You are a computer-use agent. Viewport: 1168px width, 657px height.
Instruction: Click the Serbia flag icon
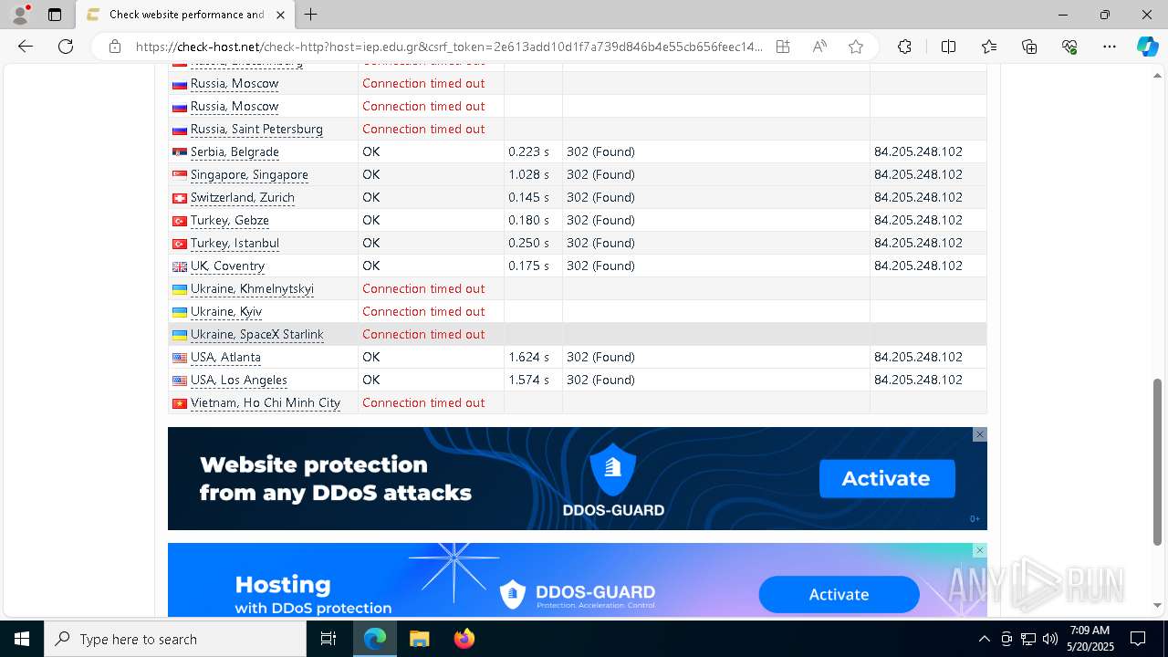point(180,152)
